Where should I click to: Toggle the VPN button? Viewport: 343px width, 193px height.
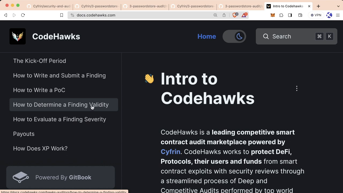[316, 15]
